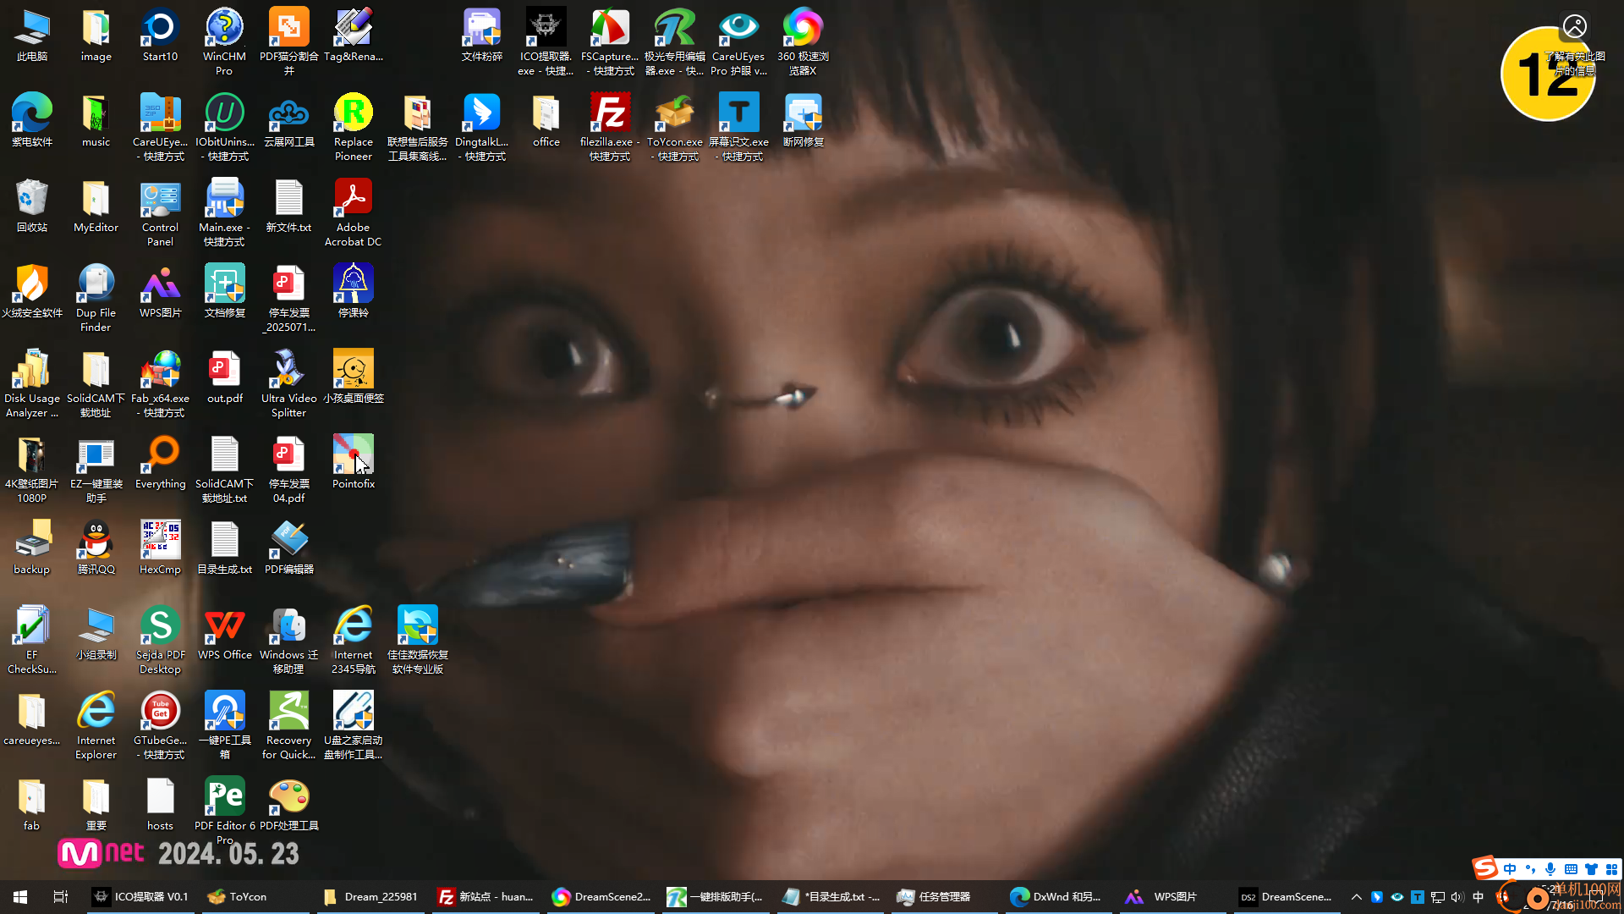Viewport: 1624px width, 914px height.
Task: Open the 腾讯QQ desktop icon
Action: coord(96,547)
